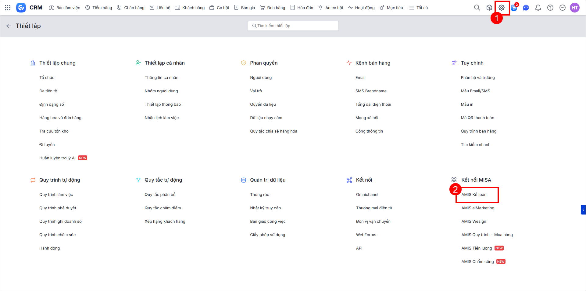Open the Báo giá tab
586x291 pixels.
point(245,8)
